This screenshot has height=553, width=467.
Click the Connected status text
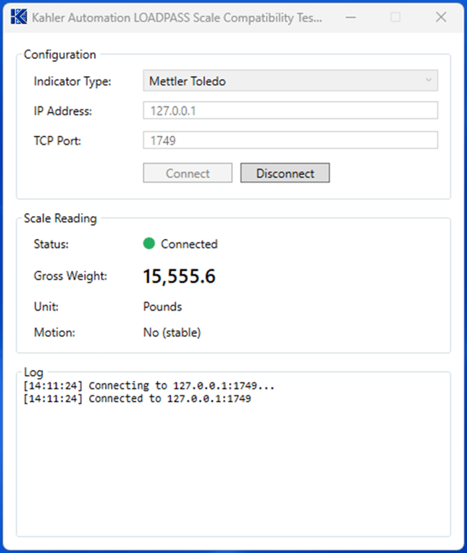point(189,244)
